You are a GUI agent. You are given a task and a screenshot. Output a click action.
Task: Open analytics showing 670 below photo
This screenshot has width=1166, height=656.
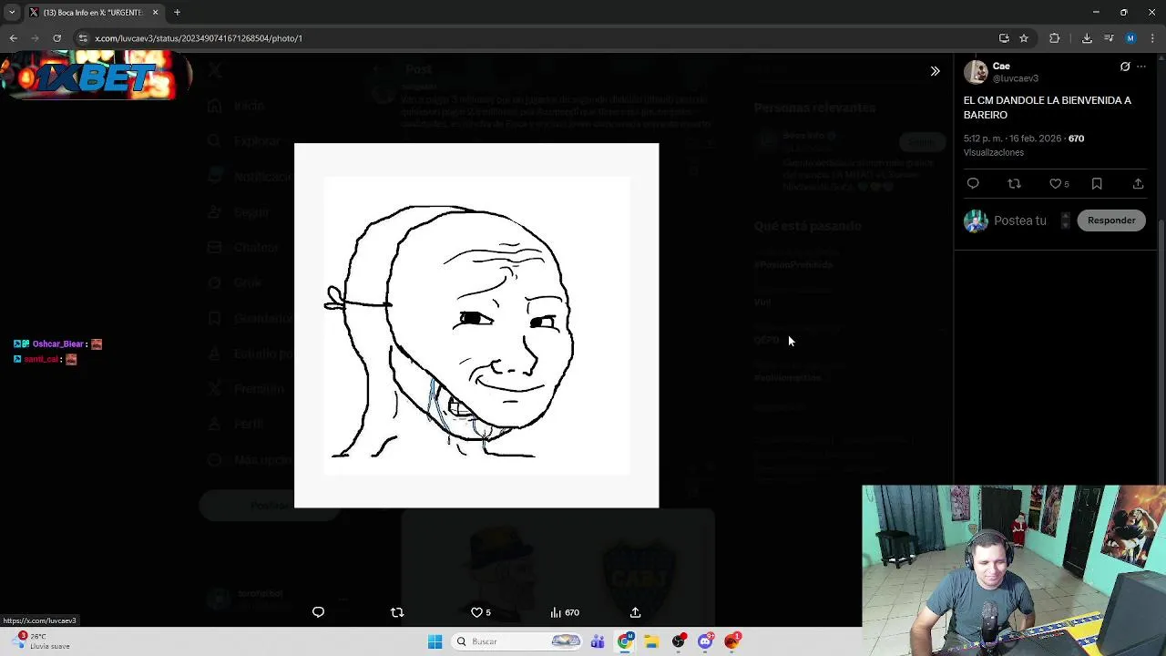(x=565, y=612)
